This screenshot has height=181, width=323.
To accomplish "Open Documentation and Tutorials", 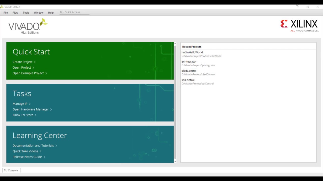I will 33,146.
